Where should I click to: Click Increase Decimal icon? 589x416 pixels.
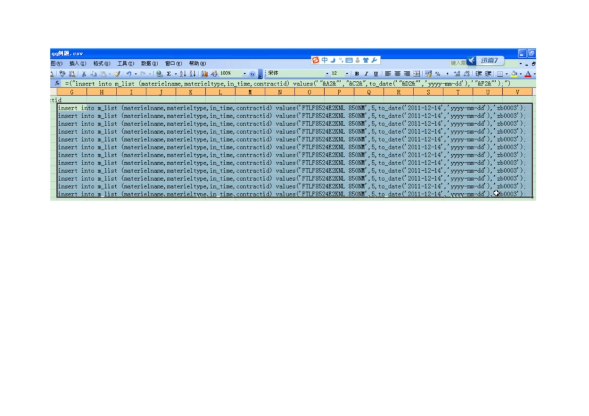pos(457,74)
